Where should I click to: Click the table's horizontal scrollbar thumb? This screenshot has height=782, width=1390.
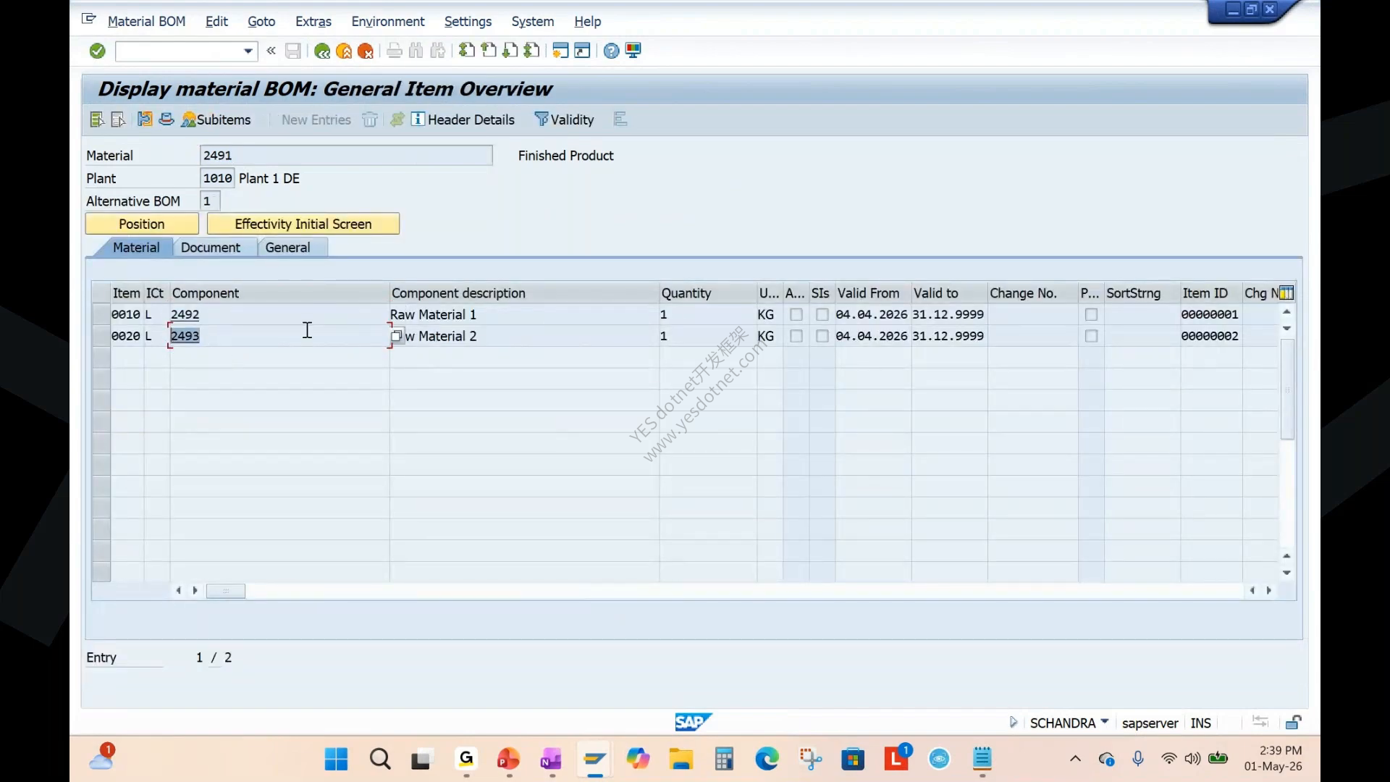[226, 591]
